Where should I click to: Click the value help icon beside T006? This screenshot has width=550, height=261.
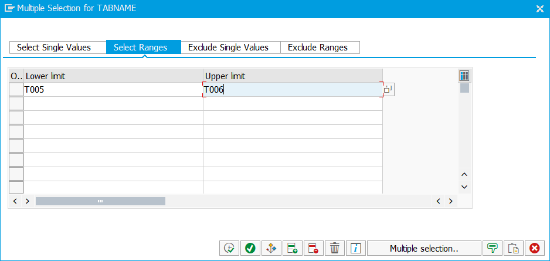[x=388, y=90]
